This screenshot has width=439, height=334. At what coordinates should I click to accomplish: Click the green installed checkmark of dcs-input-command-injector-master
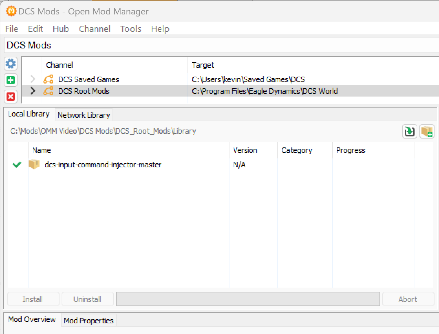(17, 165)
